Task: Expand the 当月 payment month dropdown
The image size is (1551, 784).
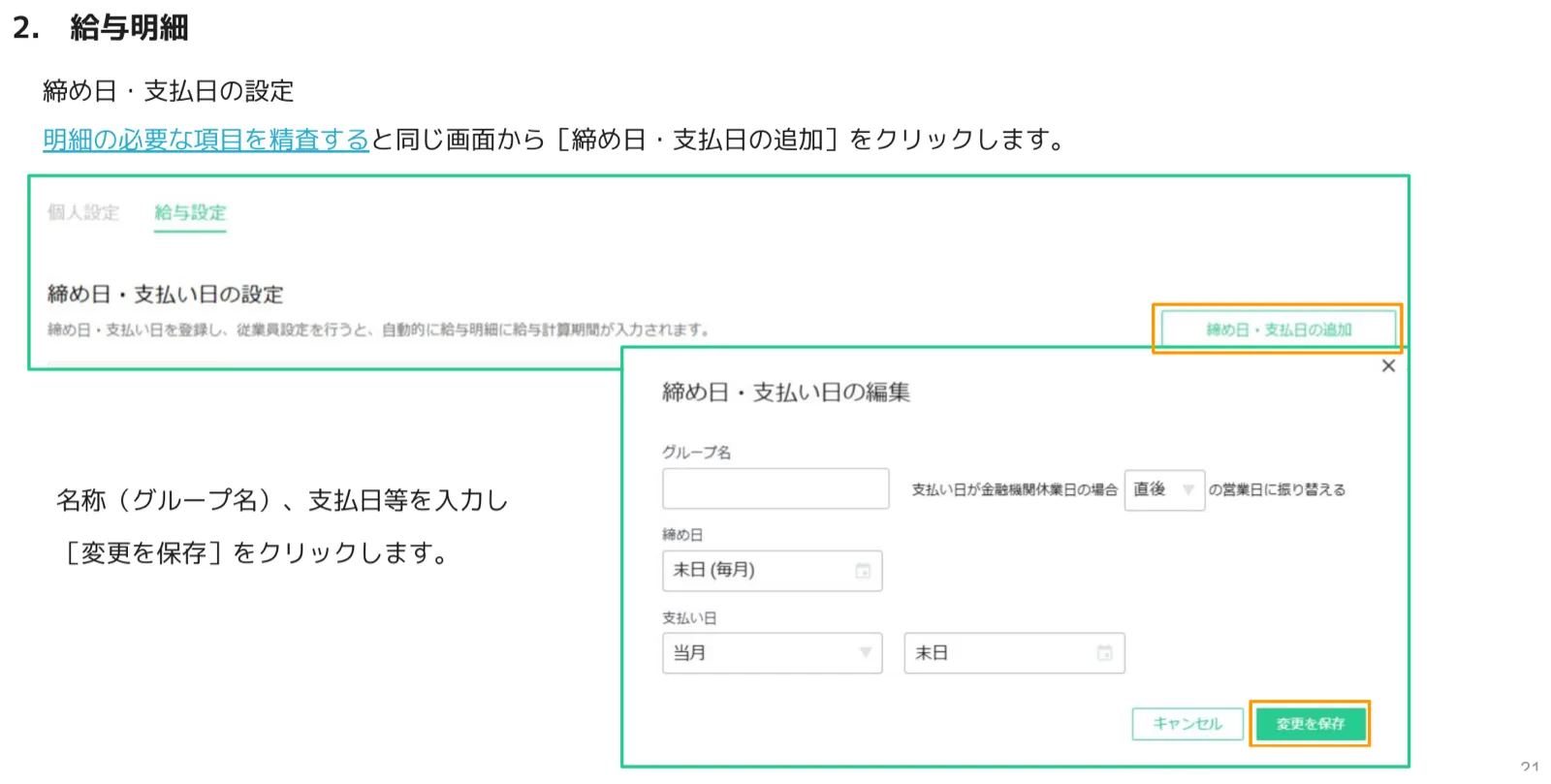Action: click(x=773, y=653)
